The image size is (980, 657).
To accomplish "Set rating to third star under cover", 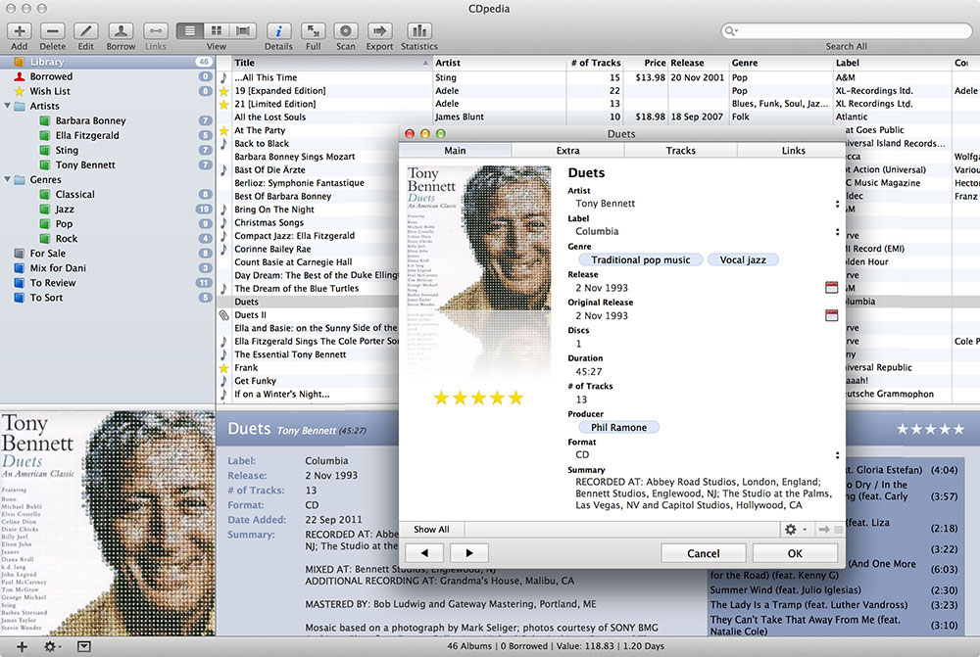I will point(478,398).
